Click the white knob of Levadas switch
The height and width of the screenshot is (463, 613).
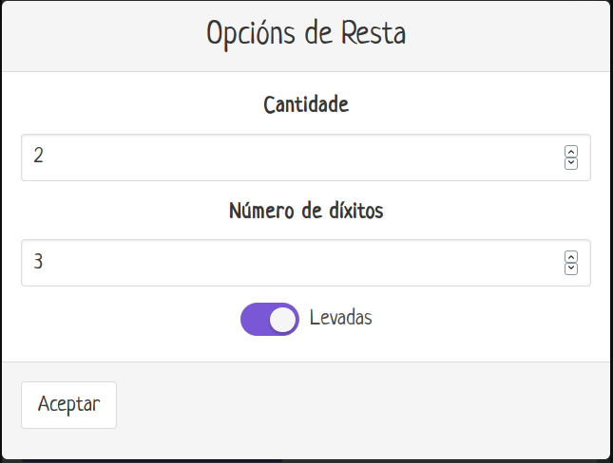tap(282, 320)
